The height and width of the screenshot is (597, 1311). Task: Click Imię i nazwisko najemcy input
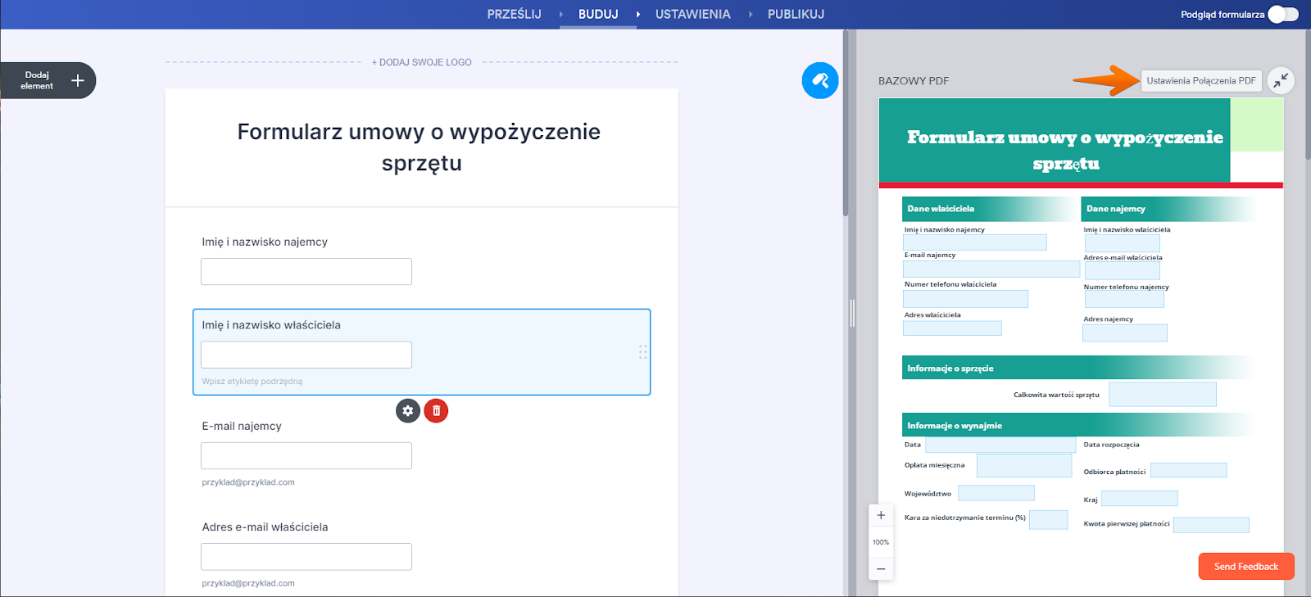point(306,272)
